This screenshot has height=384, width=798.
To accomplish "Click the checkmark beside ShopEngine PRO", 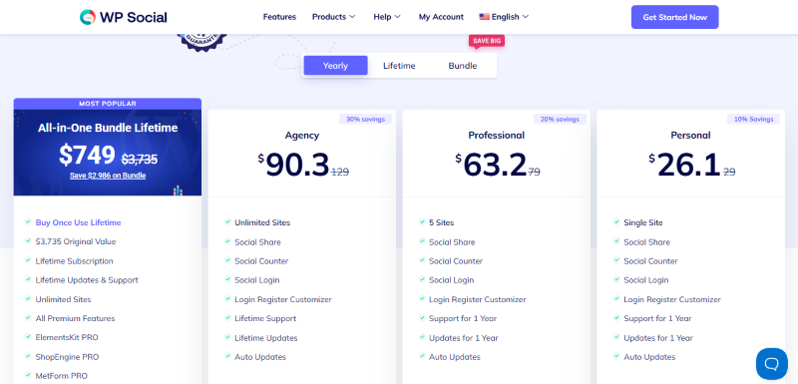I will tap(28, 356).
